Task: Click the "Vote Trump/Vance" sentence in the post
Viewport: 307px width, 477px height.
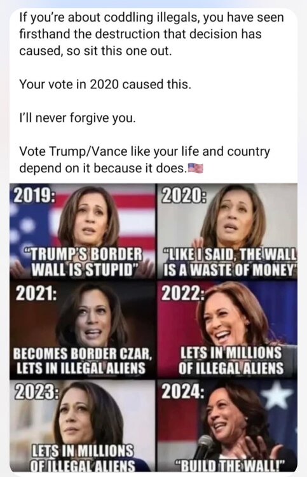Action: pos(144,160)
